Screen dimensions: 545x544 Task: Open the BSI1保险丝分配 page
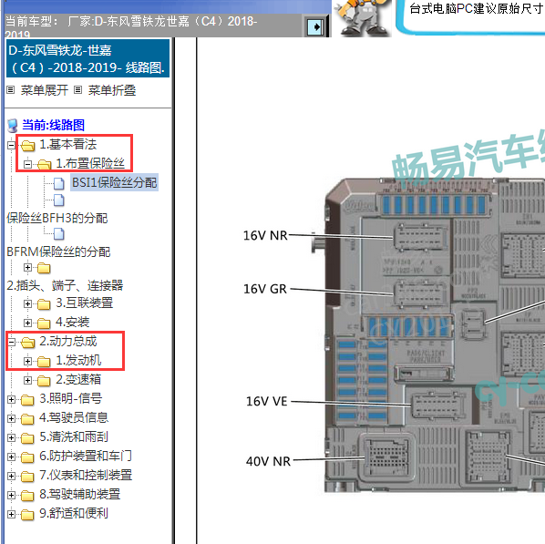coord(114,182)
